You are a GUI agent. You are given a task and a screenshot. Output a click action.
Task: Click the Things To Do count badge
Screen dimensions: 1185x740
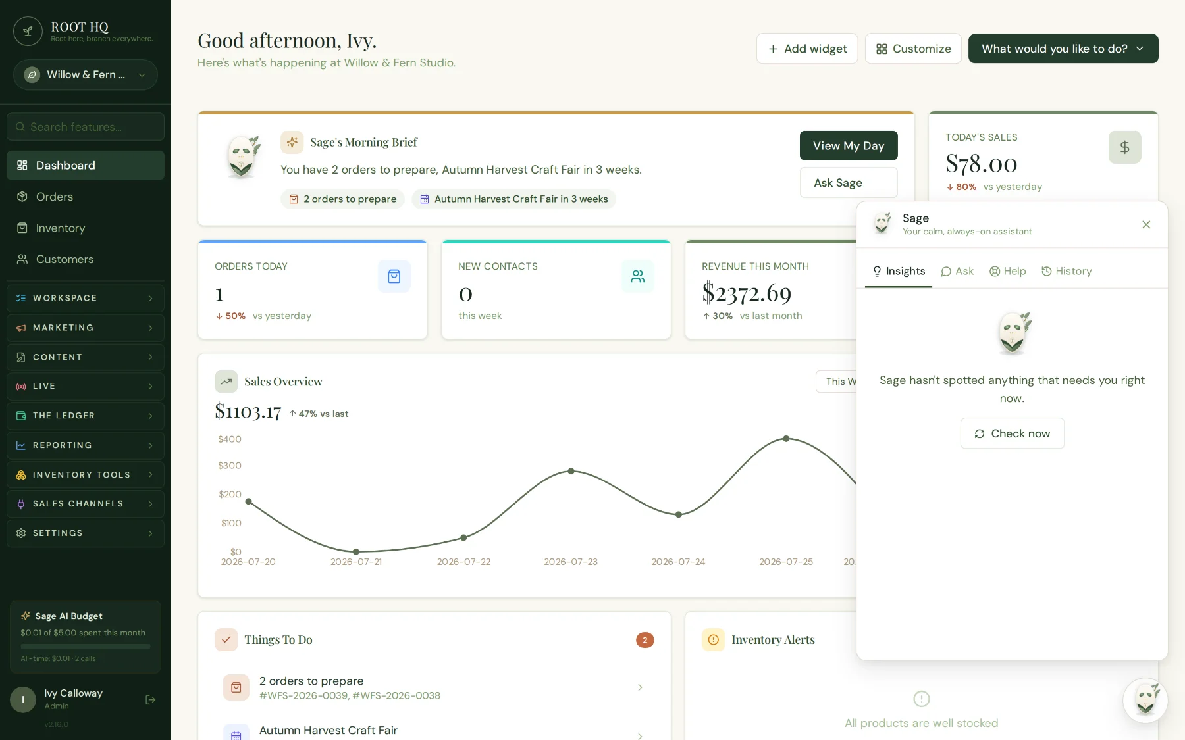pyautogui.click(x=645, y=640)
